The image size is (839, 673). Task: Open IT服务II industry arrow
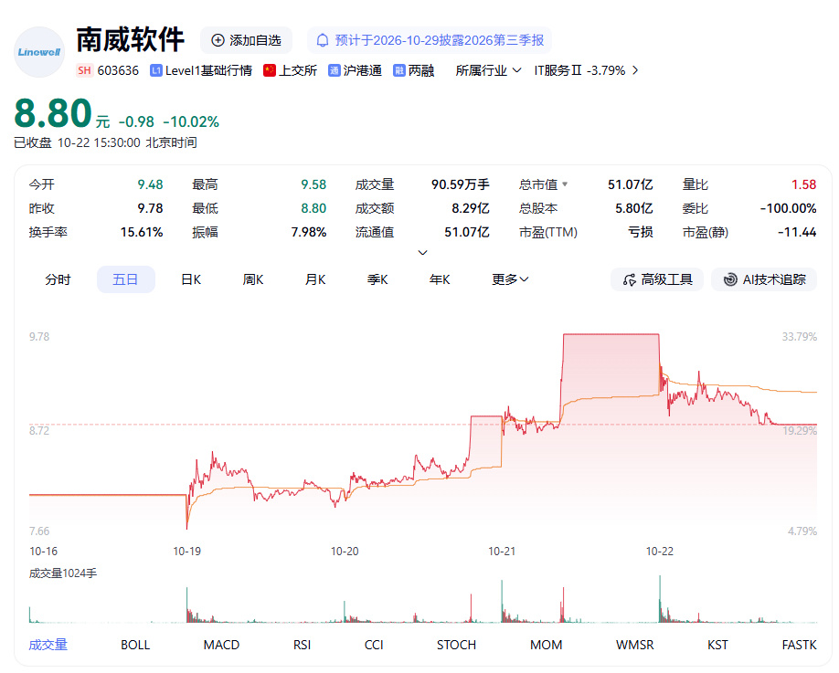(x=635, y=70)
